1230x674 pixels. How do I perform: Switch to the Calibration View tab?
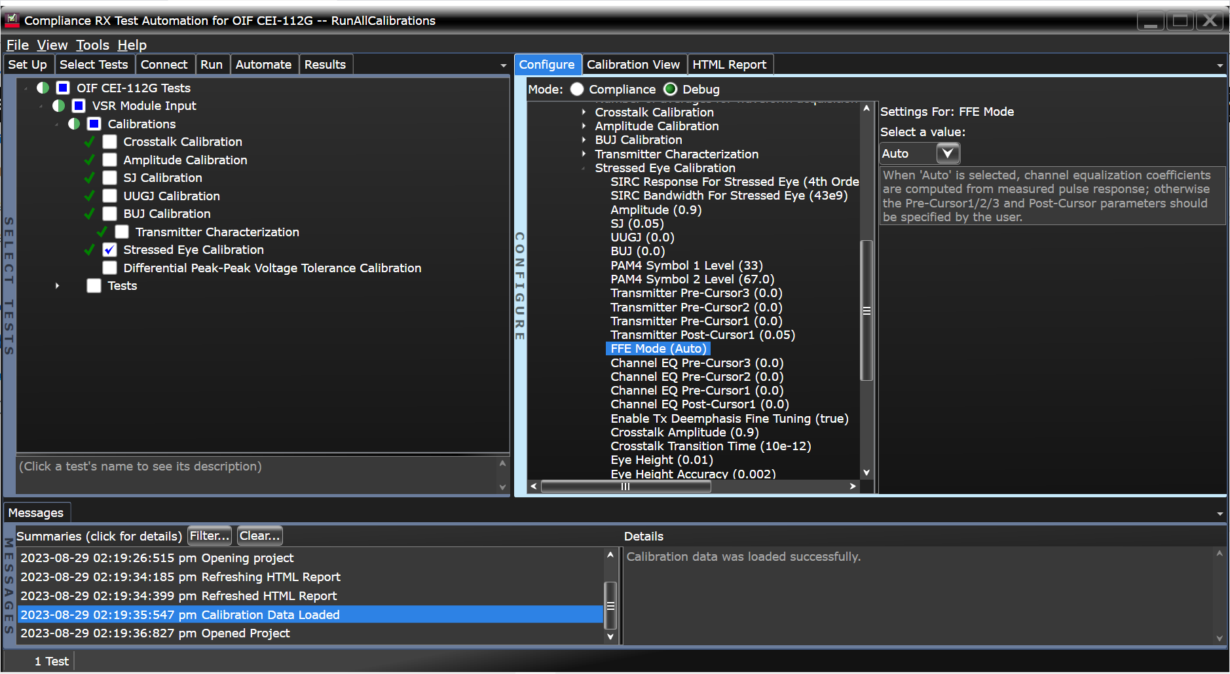633,65
